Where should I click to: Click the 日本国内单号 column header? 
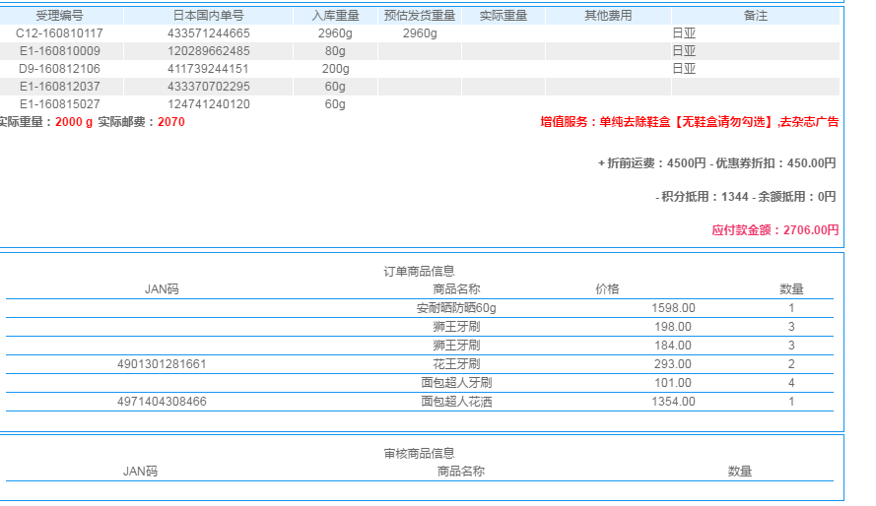(x=208, y=16)
